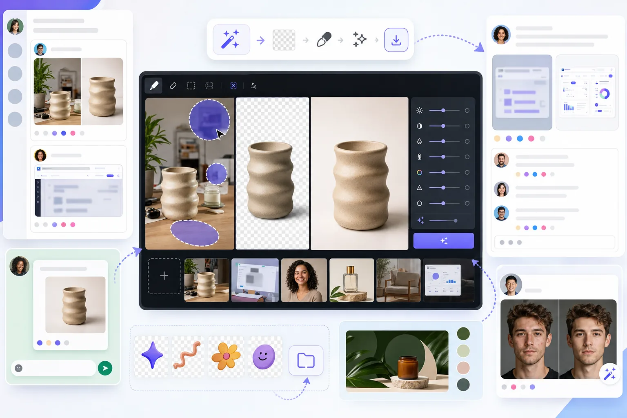Click the magic wand button on portrait comparison
The height and width of the screenshot is (418, 627).
(x=609, y=373)
